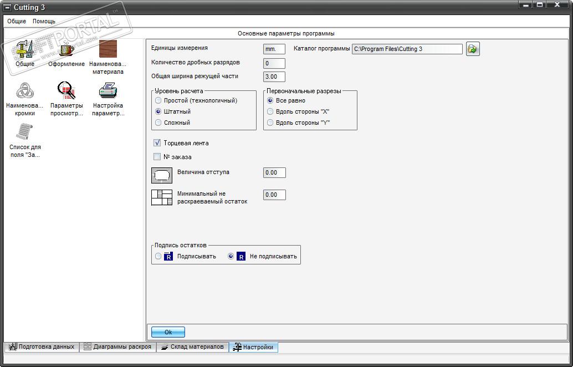Open the Помощь menu
Viewport: 573px width, 367px height.
pyautogui.click(x=44, y=21)
